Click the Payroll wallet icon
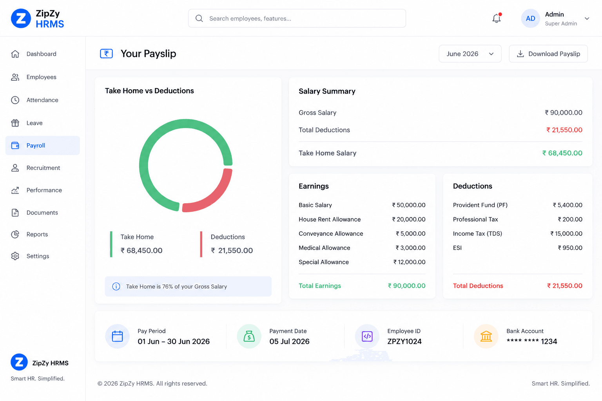 pyautogui.click(x=15, y=146)
